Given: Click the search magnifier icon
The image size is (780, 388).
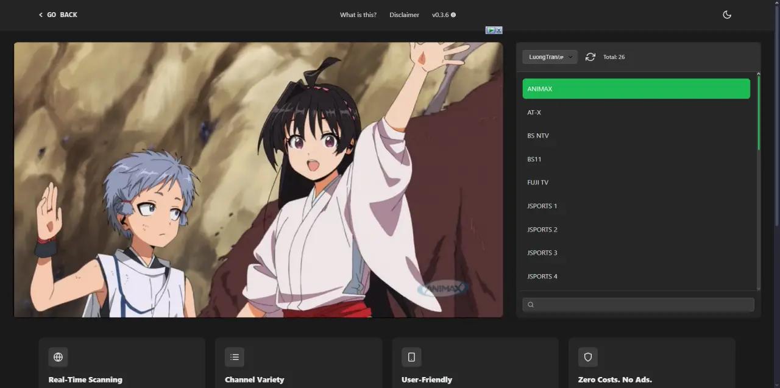Looking at the screenshot, I should coord(531,305).
